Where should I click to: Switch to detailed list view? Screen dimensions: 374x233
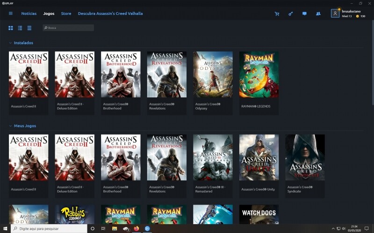[20, 28]
